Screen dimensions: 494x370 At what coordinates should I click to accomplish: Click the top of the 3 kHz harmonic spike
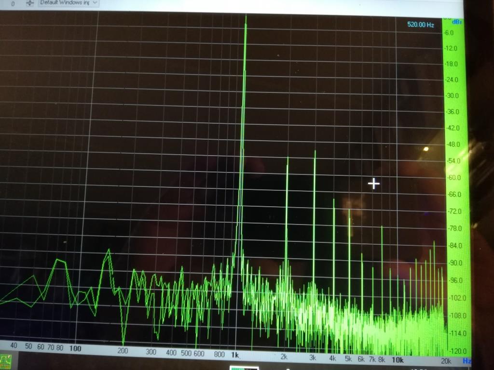(x=315, y=152)
